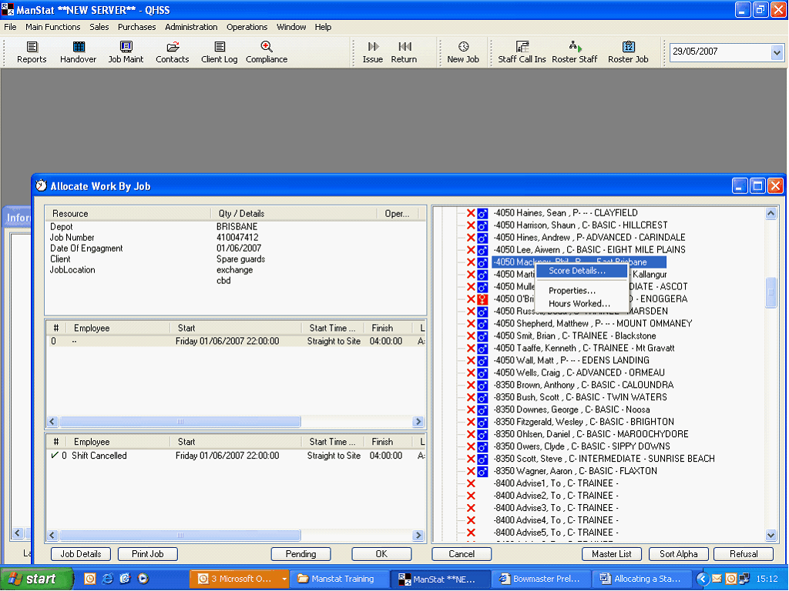This screenshot has height=591, width=789.
Task: Open the date dropdown showing 29/05/2007
Action: [777, 52]
